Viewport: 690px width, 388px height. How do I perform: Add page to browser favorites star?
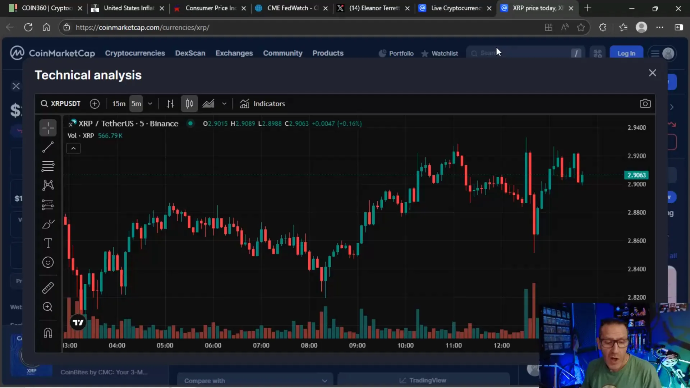tap(581, 27)
